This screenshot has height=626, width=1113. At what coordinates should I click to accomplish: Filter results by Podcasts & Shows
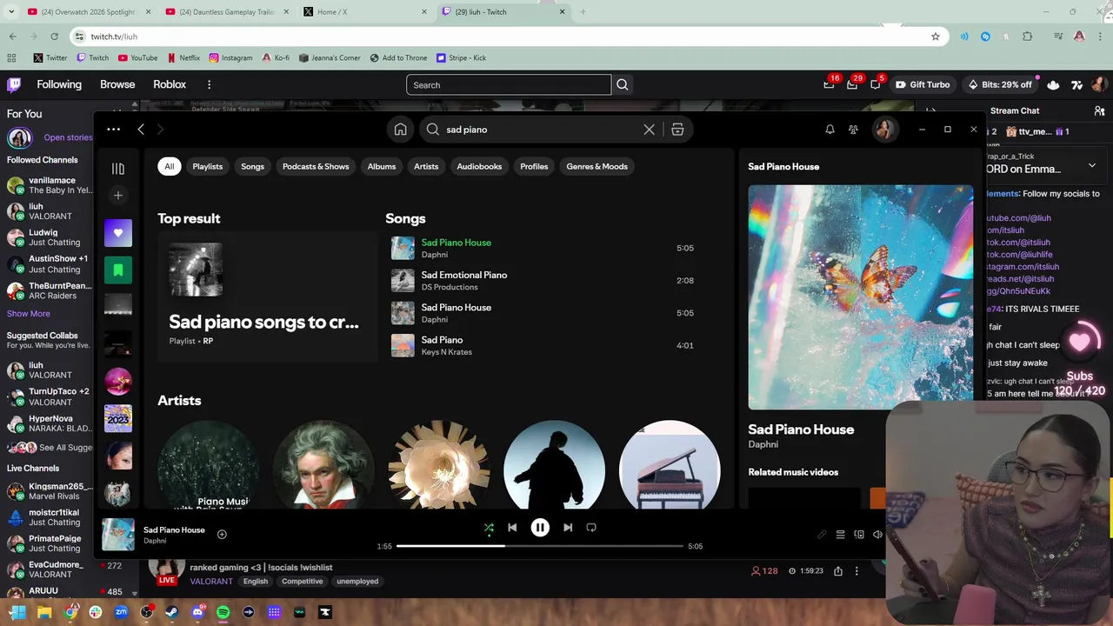tap(316, 167)
